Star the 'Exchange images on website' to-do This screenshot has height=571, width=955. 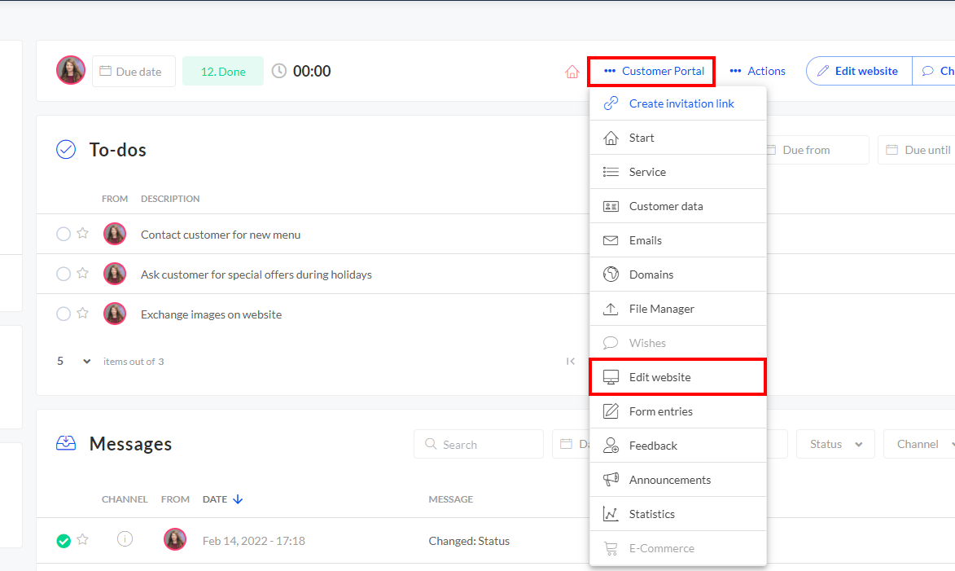(82, 314)
